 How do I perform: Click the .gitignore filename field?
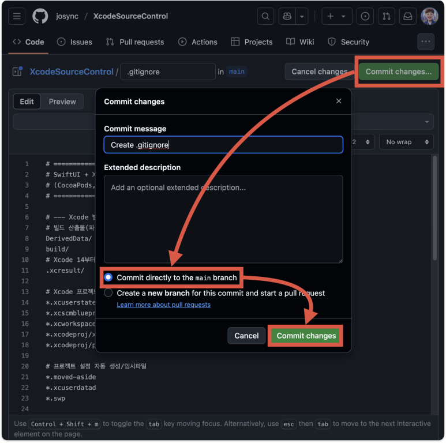tap(168, 72)
